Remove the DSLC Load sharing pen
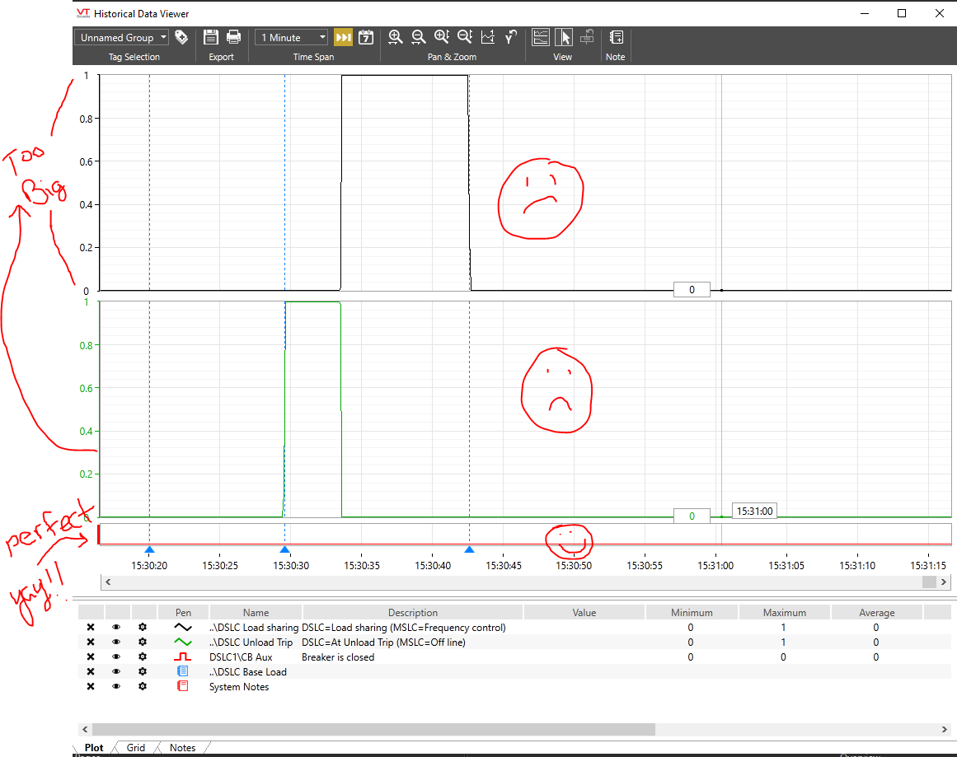This screenshot has width=957, height=757. [91, 627]
